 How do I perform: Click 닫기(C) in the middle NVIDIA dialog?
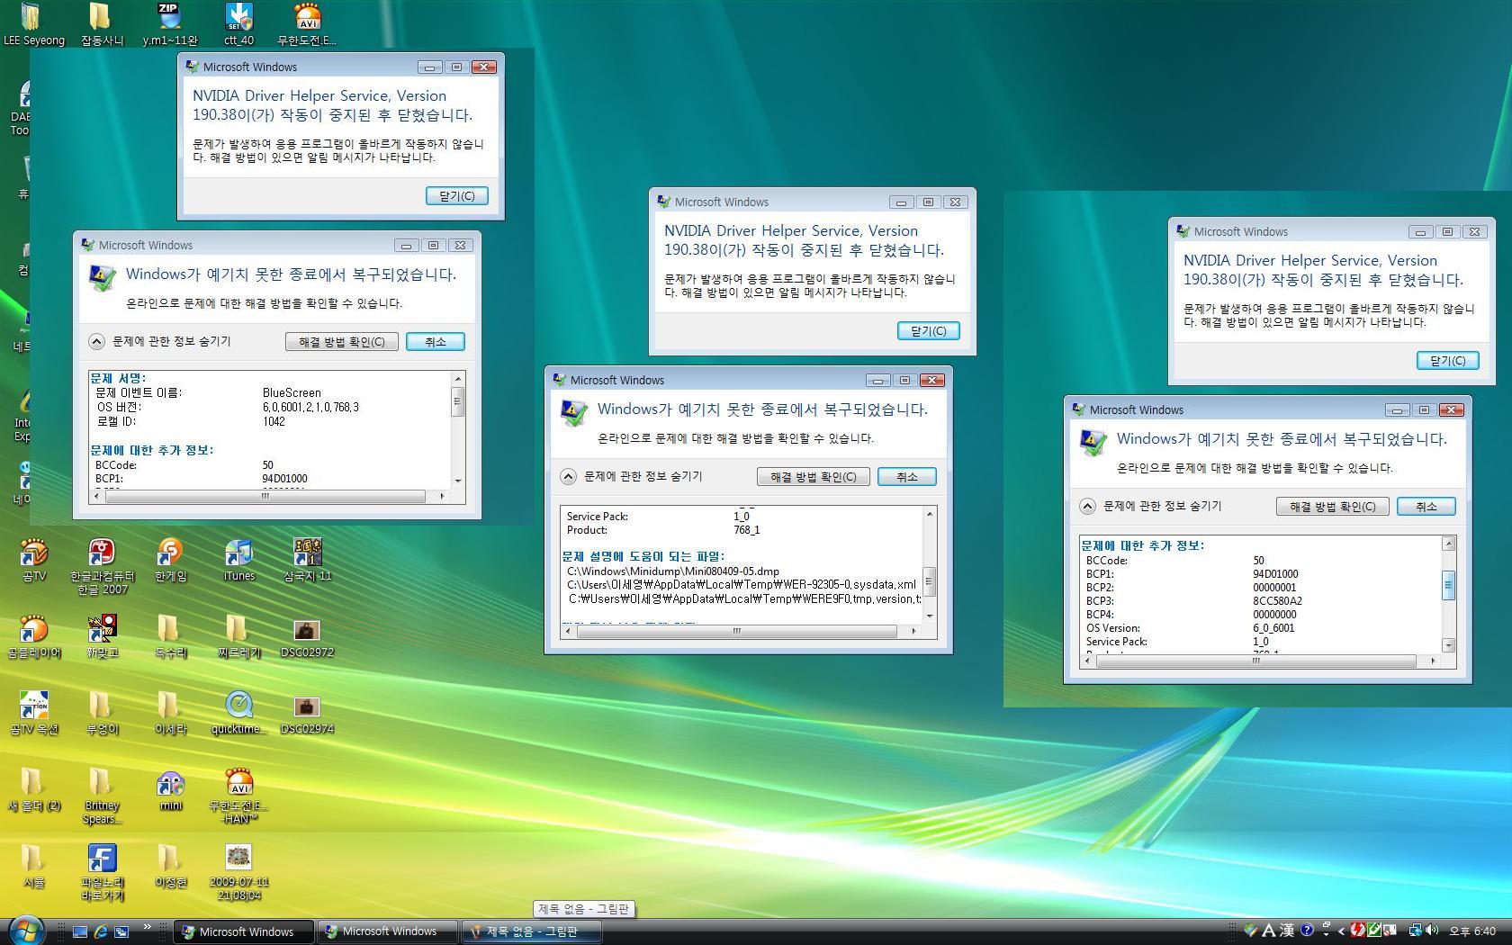(929, 331)
